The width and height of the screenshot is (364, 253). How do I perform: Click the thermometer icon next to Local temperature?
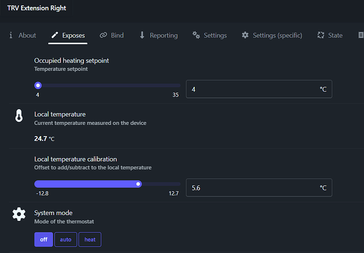point(19,116)
